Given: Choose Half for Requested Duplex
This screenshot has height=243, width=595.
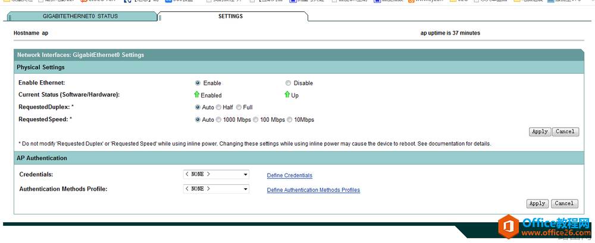Looking at the screenshot, I should point(218,108).
